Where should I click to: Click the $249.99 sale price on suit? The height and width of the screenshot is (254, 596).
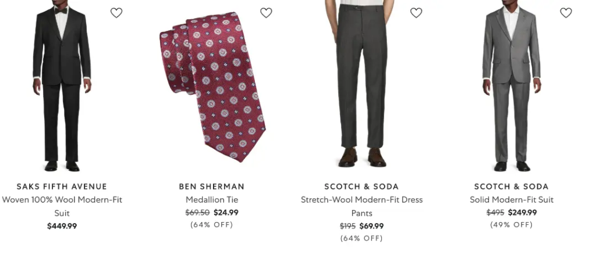[x=522, y=213]
